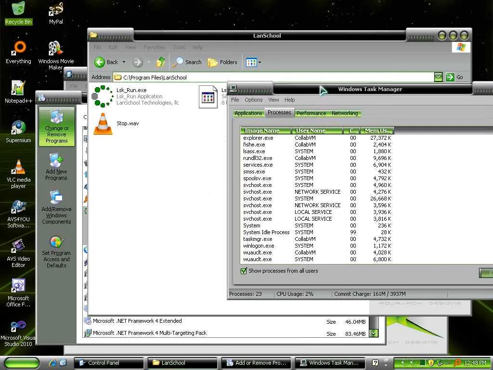This screenshot has height=370, width=493.
Task: Switch to Performance tab in Task Manager
Action: tap(311, 113)
